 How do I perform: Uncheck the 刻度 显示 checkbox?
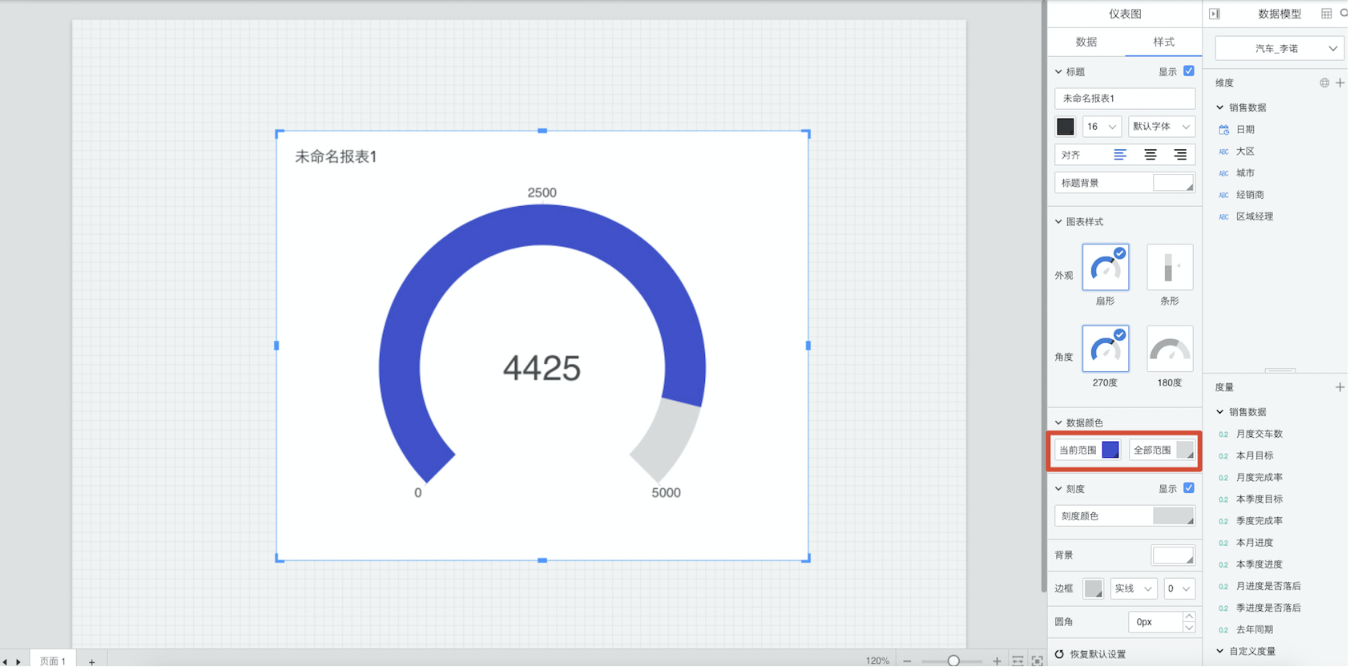[1189, 488]
